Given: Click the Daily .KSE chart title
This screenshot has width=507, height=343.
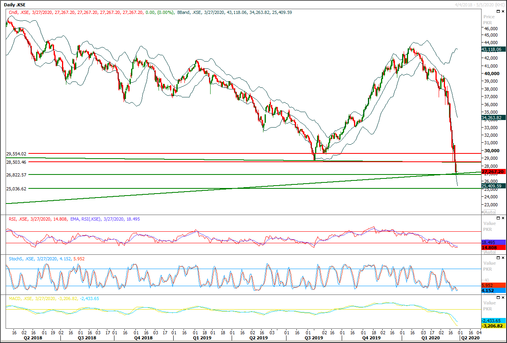Looking at the screenshot, I should coord(15,4).
